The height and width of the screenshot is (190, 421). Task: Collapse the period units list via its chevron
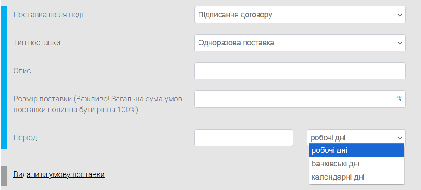click(399, 138)
